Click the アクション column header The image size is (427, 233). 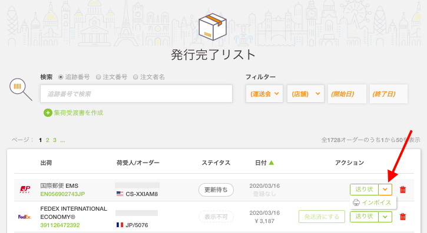click(x=349, y=163)
